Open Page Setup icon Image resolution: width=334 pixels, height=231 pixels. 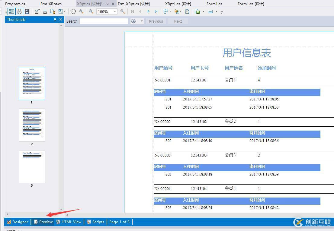coord(53,11)
